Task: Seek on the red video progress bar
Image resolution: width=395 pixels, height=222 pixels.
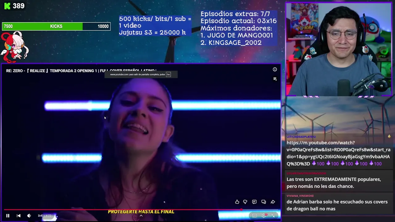Action: pos(142,209)
